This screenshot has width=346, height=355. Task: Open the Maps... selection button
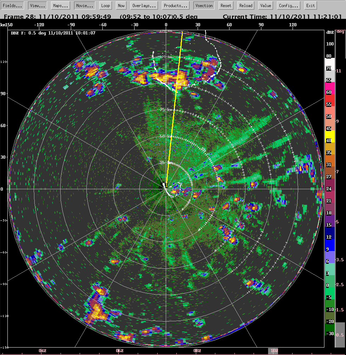point(61,5)
